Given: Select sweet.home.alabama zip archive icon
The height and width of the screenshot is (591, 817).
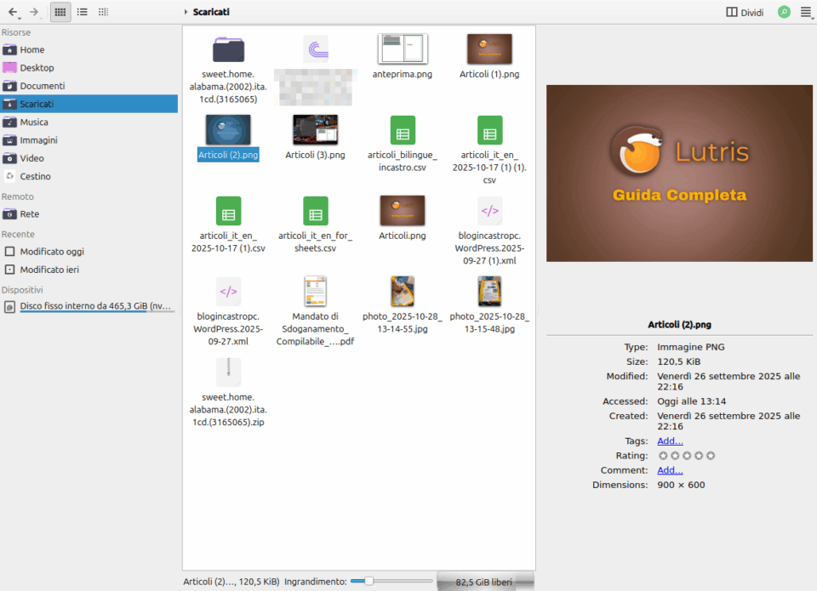Looking at the screenshot, I should tap(228, 372).
